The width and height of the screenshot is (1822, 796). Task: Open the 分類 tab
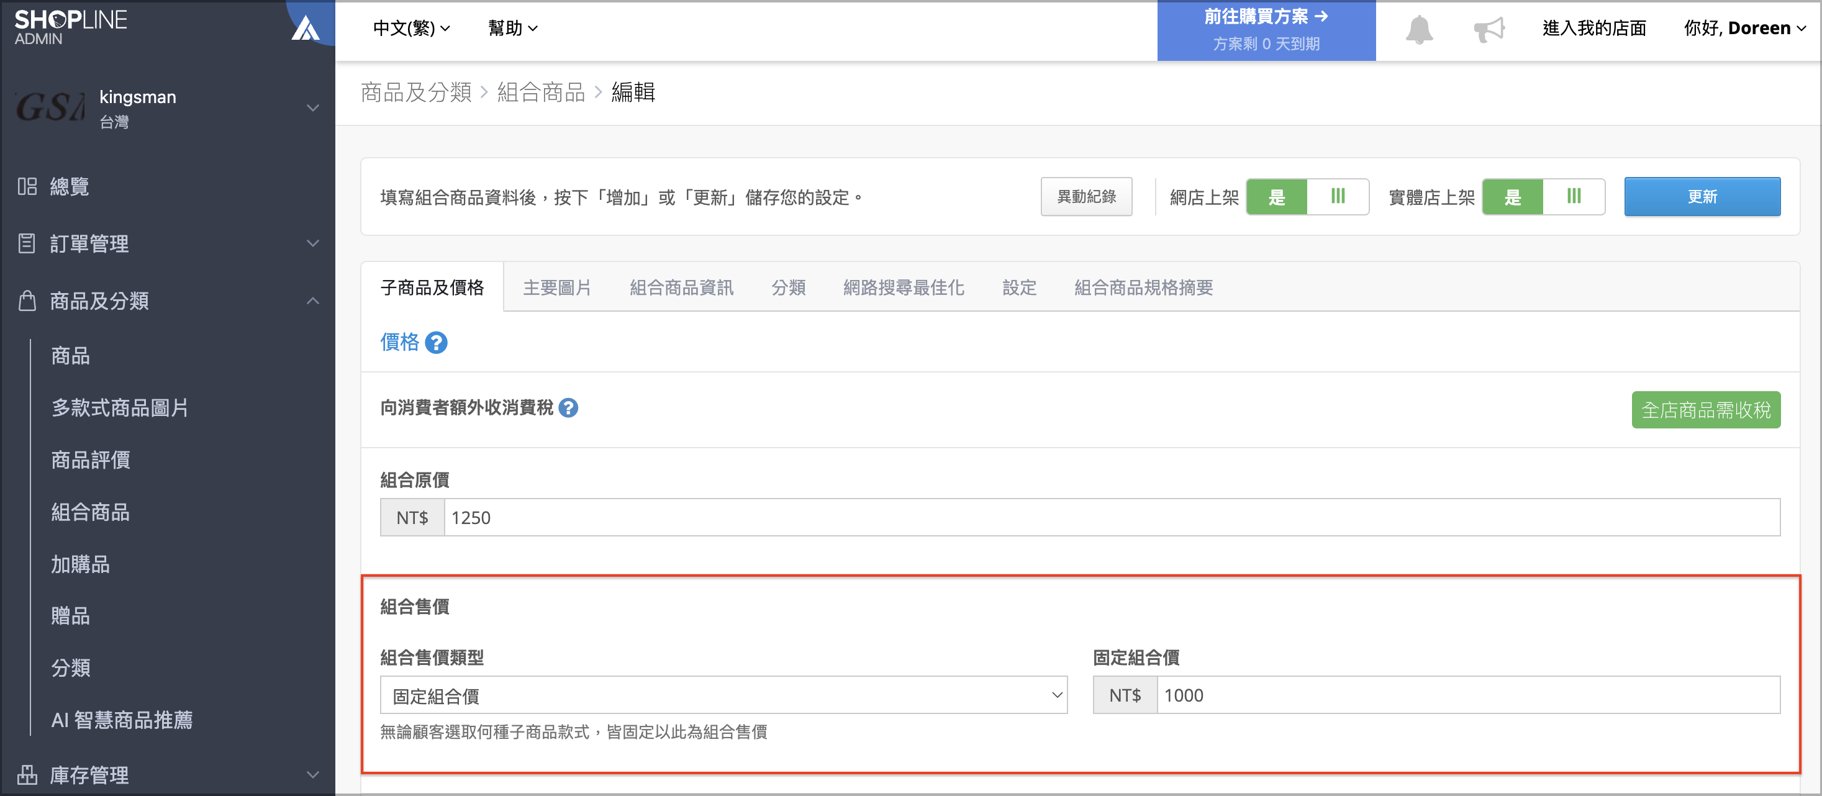point(789,287)
